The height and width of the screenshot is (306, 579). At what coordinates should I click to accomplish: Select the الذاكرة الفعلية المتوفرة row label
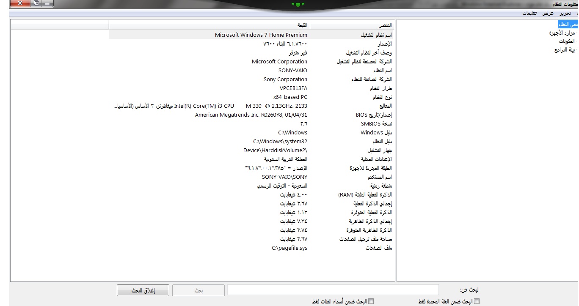click(x=371, y=213)
